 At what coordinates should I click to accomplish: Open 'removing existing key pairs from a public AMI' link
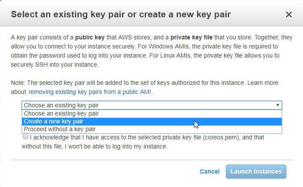click(90, 92)
